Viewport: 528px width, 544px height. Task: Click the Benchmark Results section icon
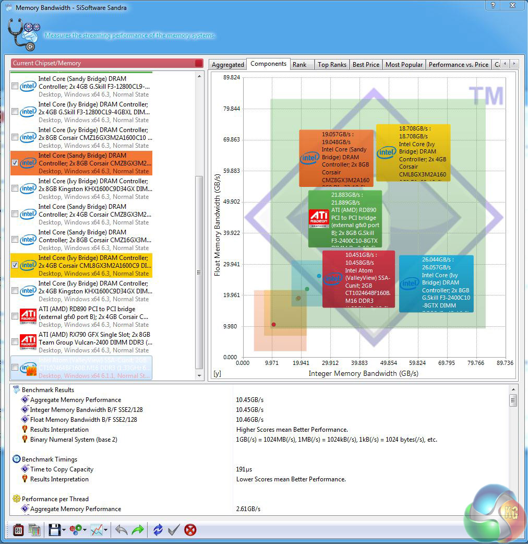point(16,389)
